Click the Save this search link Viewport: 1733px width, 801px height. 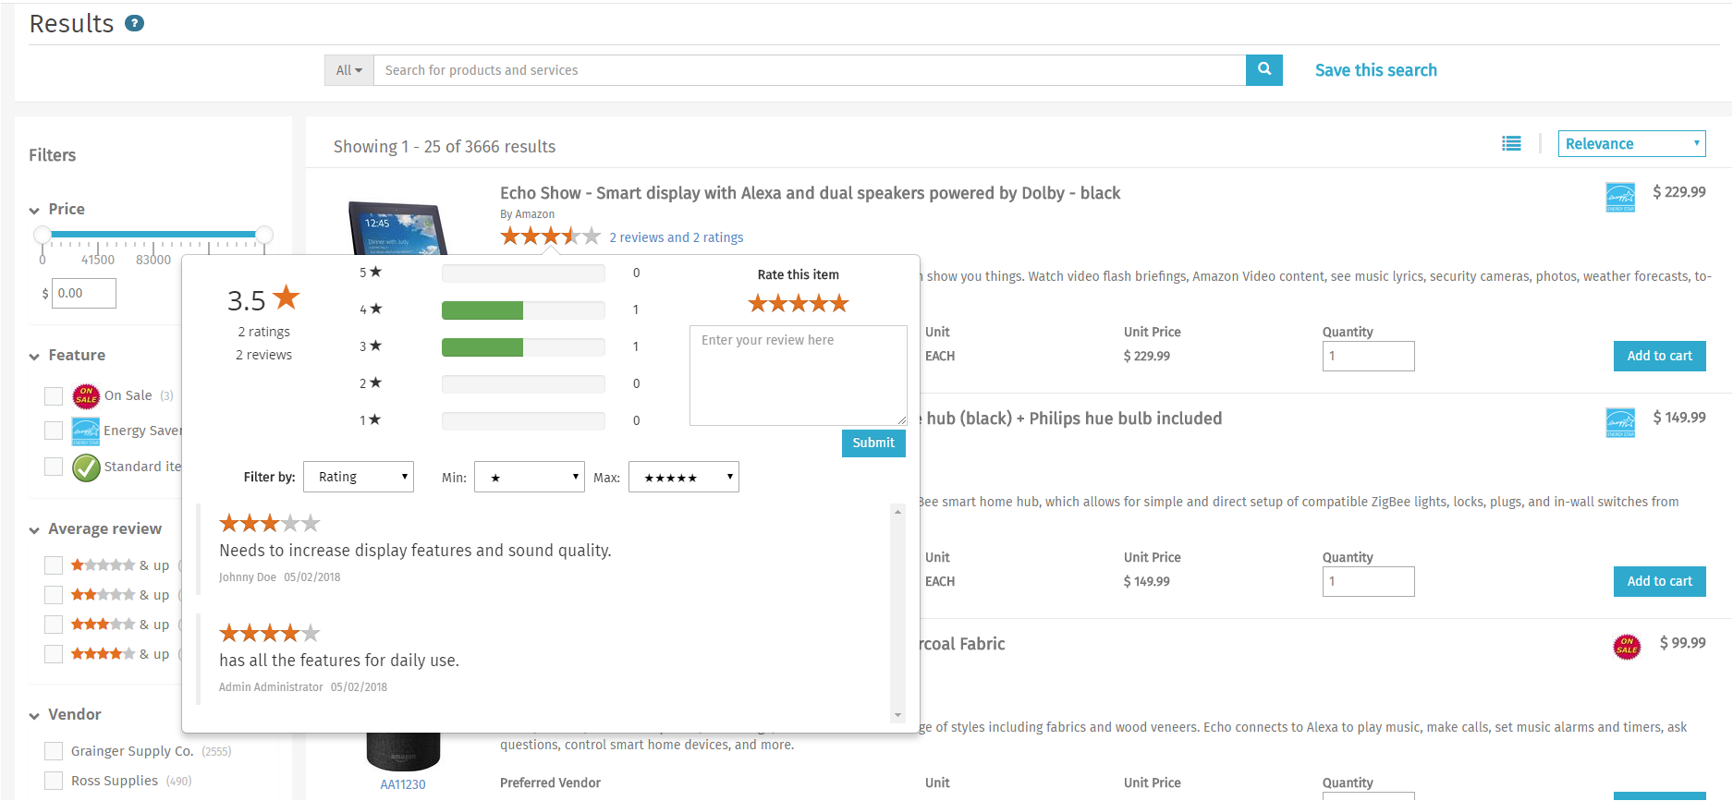[1375, 70]
